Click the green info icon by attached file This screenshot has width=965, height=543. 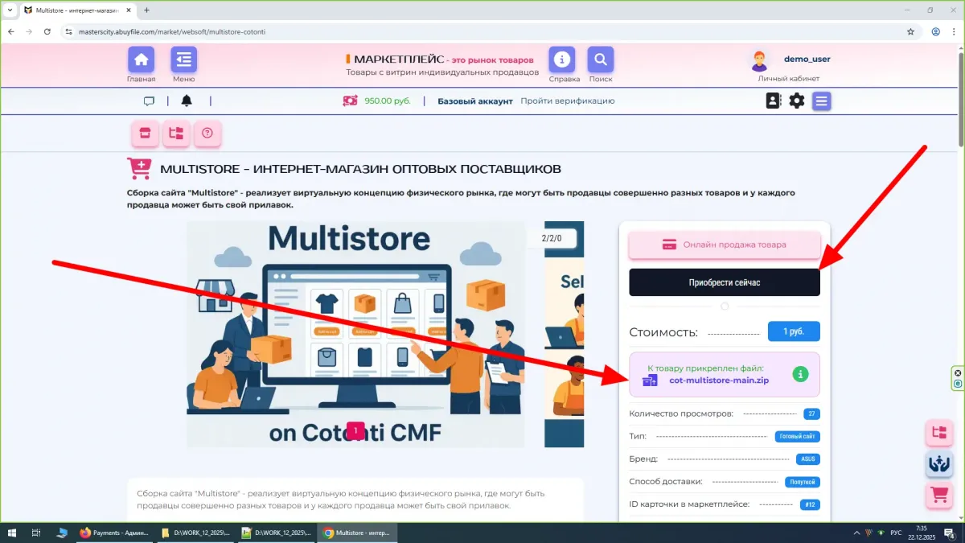[x=799, y=374]
